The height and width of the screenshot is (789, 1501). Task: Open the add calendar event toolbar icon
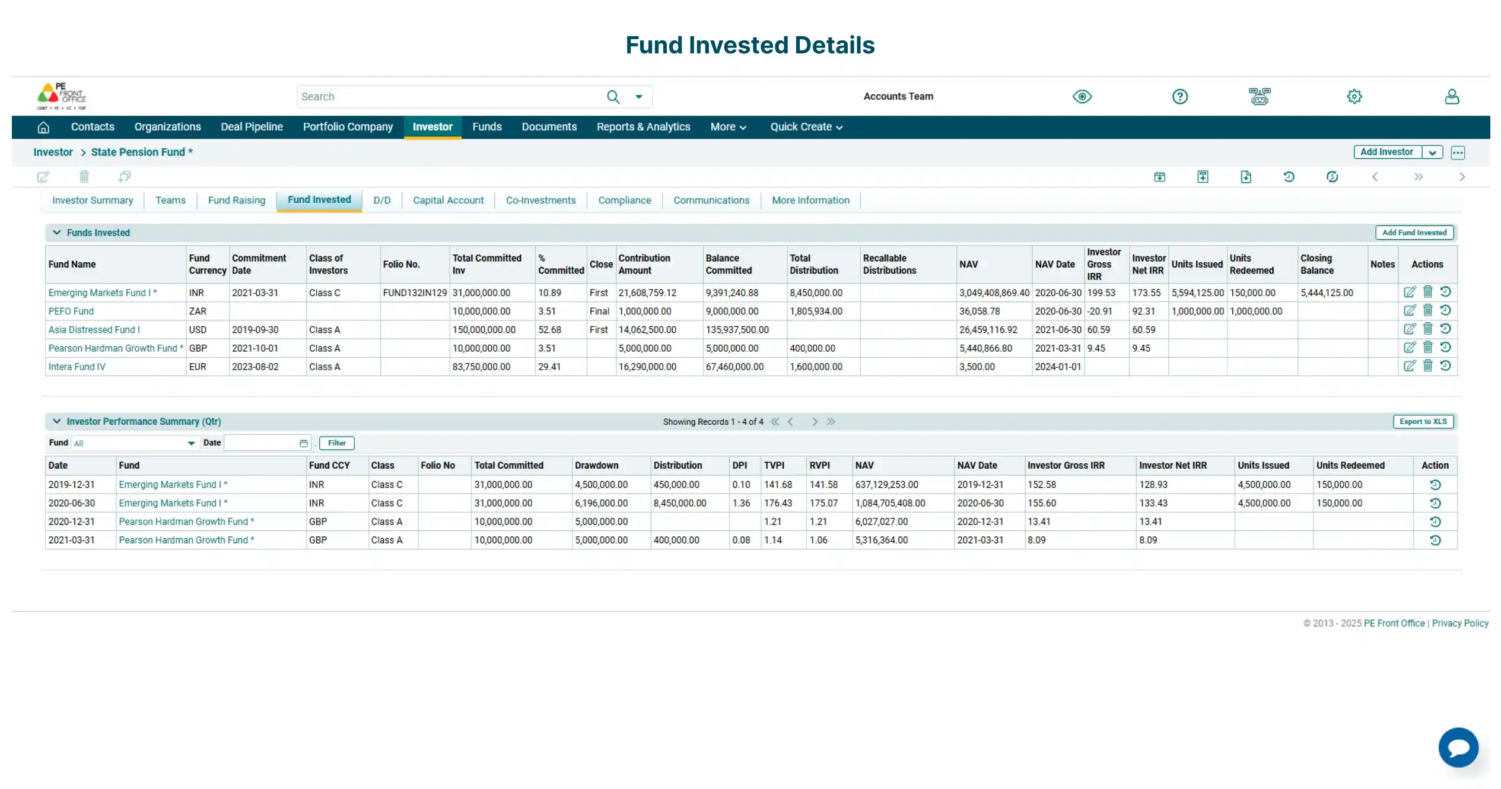pos(1160,176)
